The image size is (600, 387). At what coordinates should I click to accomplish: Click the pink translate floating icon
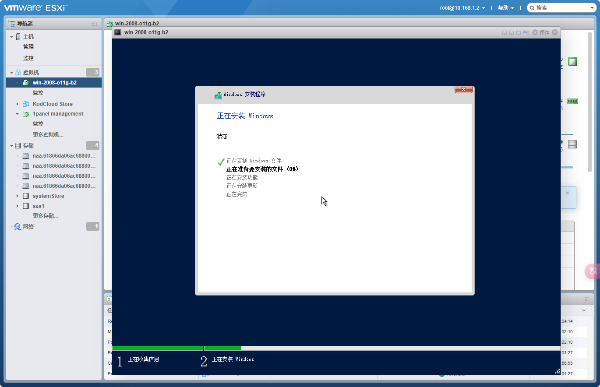pyautogui.click(x=593, y=271)
